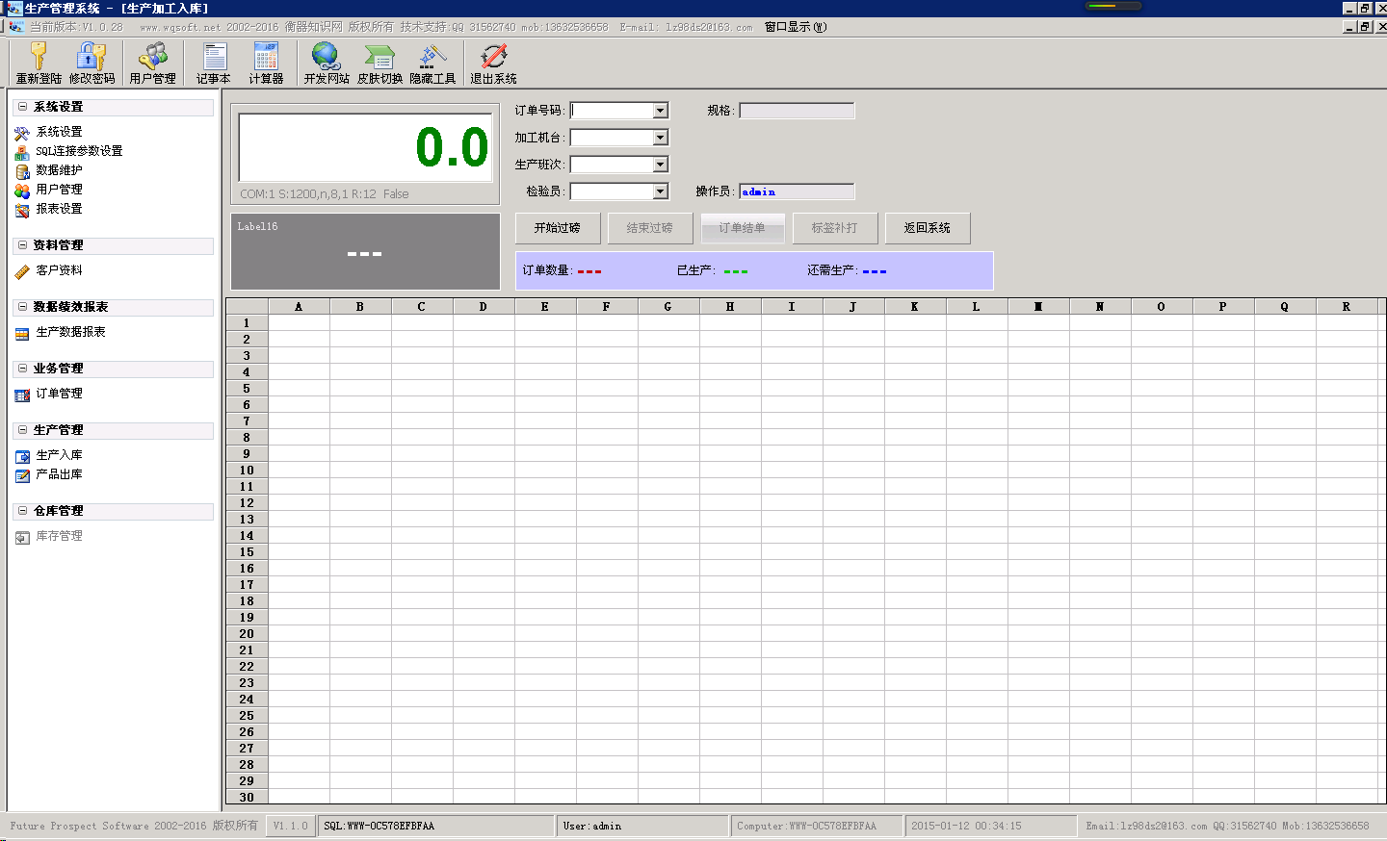Viewport: 1387px width, 841px height.
Task: Click the weight display 0.0
Action: click(x=365, y=147)
